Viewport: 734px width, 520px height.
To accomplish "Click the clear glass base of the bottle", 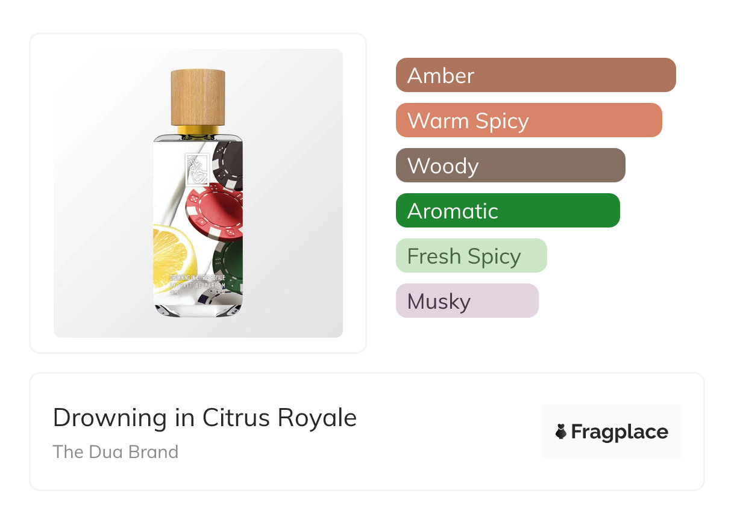I will 198,309.
